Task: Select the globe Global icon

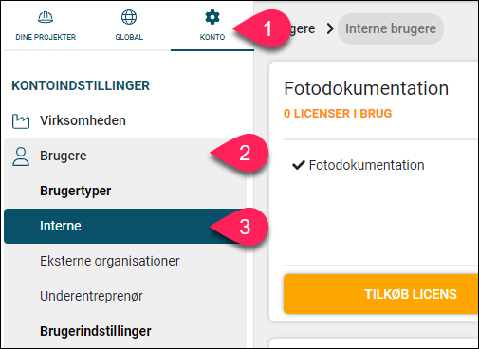Action: point(129,17)
